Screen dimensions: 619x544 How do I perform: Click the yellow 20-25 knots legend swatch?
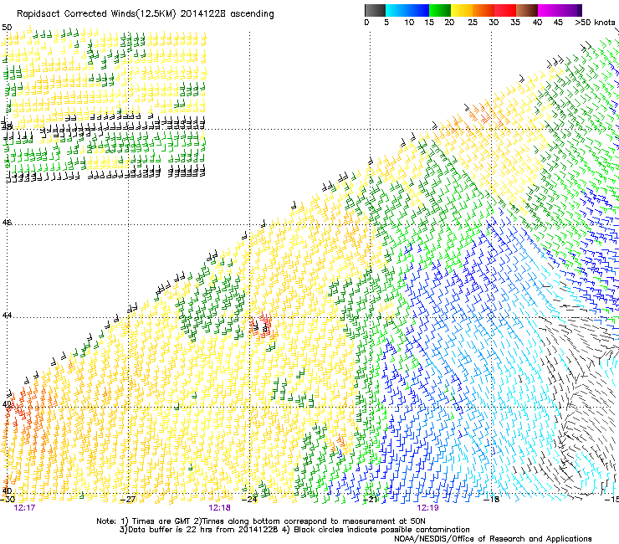coord(462,10)
